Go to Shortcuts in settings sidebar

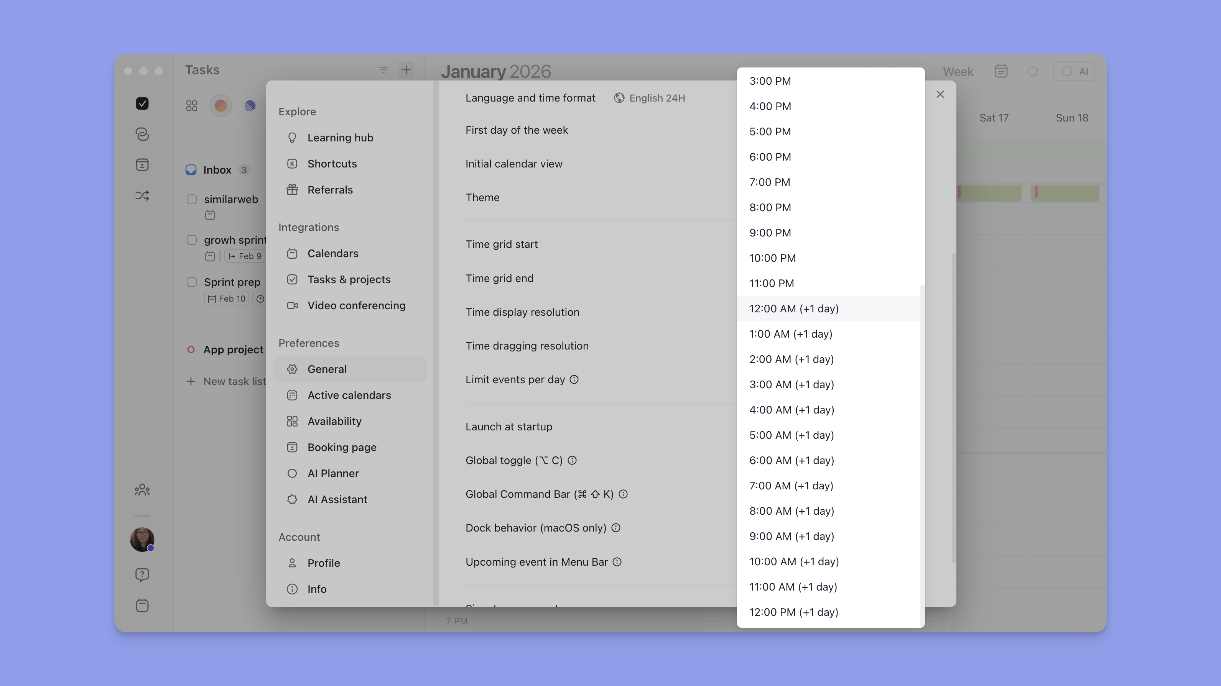pos(350,163)
